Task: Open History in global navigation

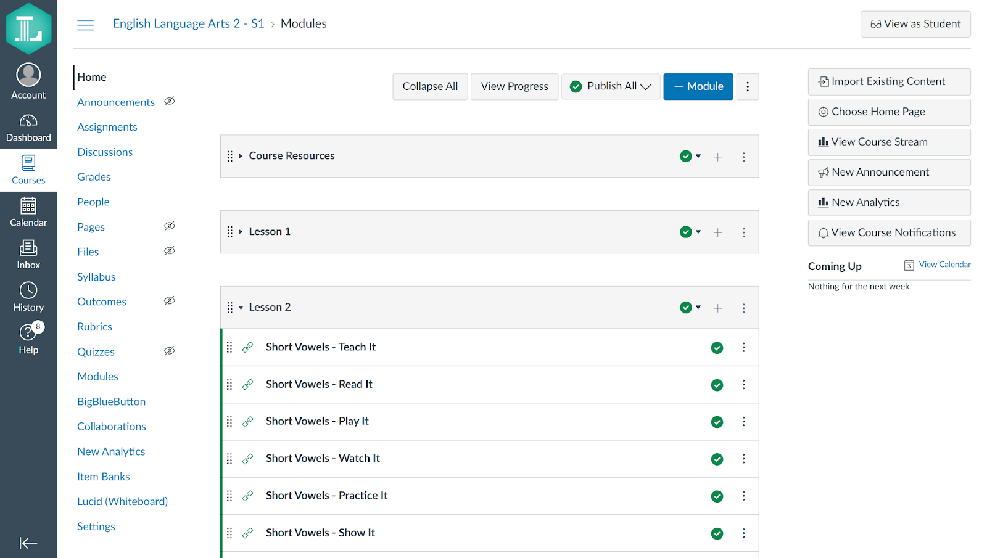Action: click(x=28, y=297)
